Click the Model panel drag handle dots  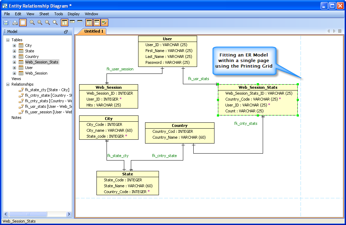click(x=5, y=32)
